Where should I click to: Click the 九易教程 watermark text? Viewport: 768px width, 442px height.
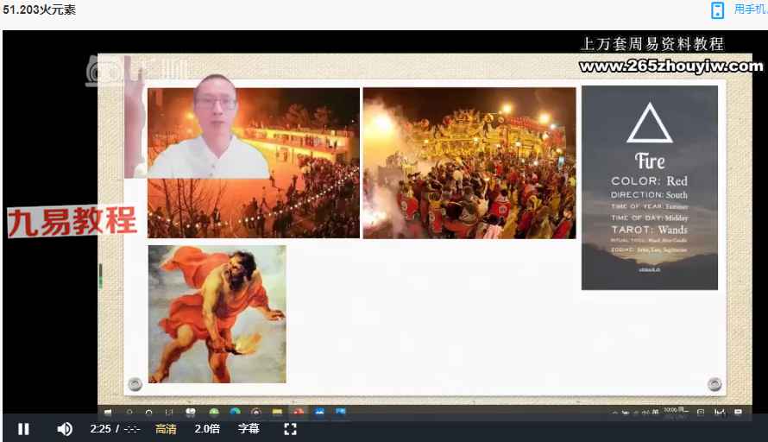point(72,221)
